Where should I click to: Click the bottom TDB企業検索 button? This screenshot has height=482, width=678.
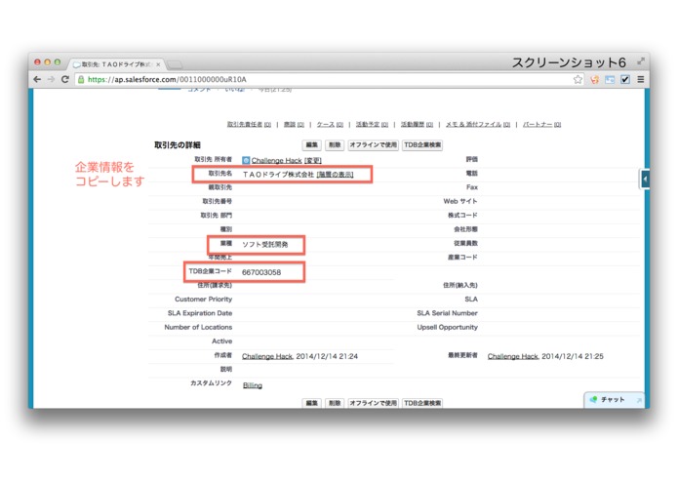pyautogui.click(x=422, y=403)
